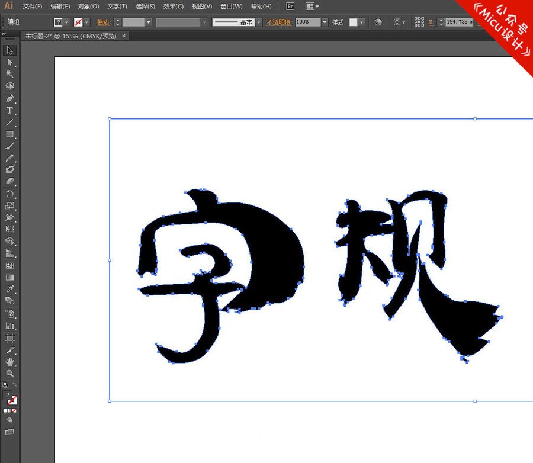
Task: Switch to the Hand tool
Action: click(x=9, y=362)
